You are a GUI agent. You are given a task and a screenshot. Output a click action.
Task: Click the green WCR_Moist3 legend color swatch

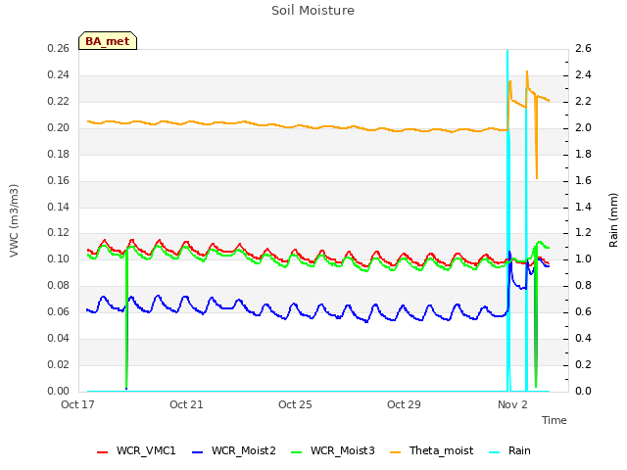click(x=296, y=452)
